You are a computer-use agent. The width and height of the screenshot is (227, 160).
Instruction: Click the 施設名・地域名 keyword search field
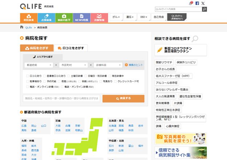click(61, 98)
